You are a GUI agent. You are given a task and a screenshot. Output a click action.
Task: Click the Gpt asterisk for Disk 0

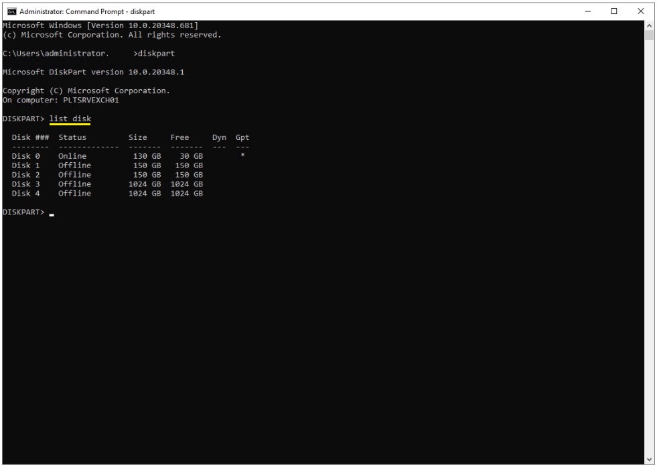[x=242, y=155]
